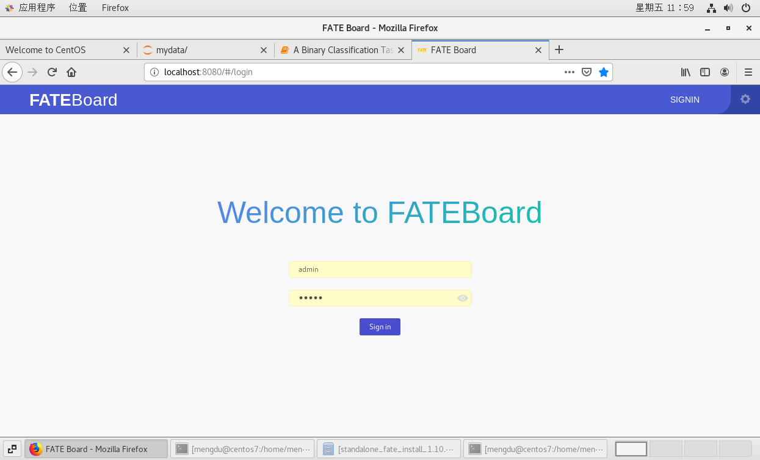The width and height of the screenshot is (760, 460).
Task: Click the first workspace switcher box
Action: point(631,449)
